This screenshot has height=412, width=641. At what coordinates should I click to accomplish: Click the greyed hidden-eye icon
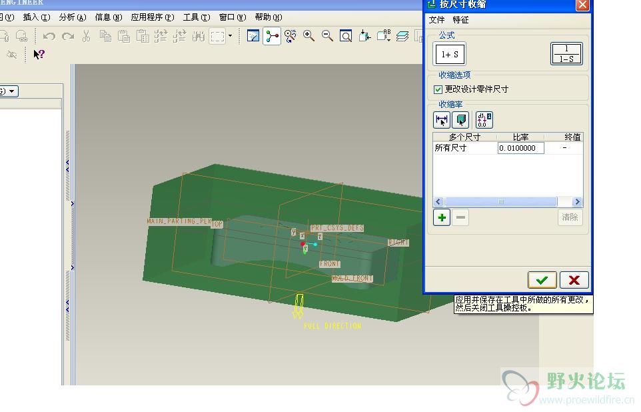click(x=11, y=55)
